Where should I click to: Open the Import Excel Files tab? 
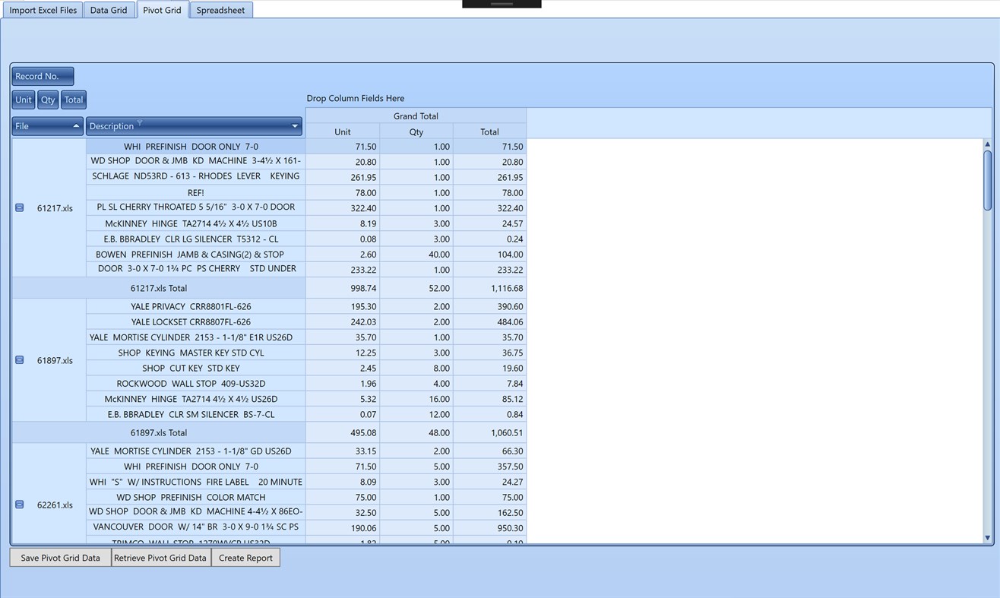(x=43, y=10)
